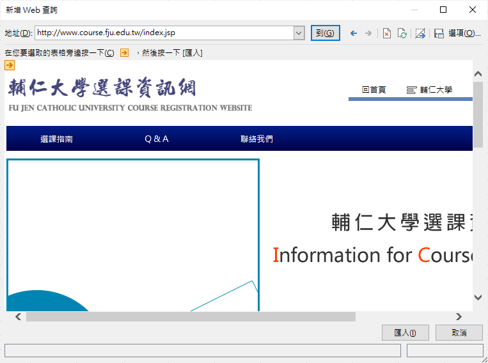Open the 選項(O)... options button
The height and width of the screenshot is (363, 488).
click(464, 33)
